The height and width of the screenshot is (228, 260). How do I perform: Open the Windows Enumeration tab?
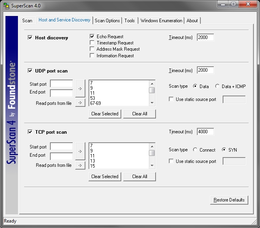tap(161, 21)
